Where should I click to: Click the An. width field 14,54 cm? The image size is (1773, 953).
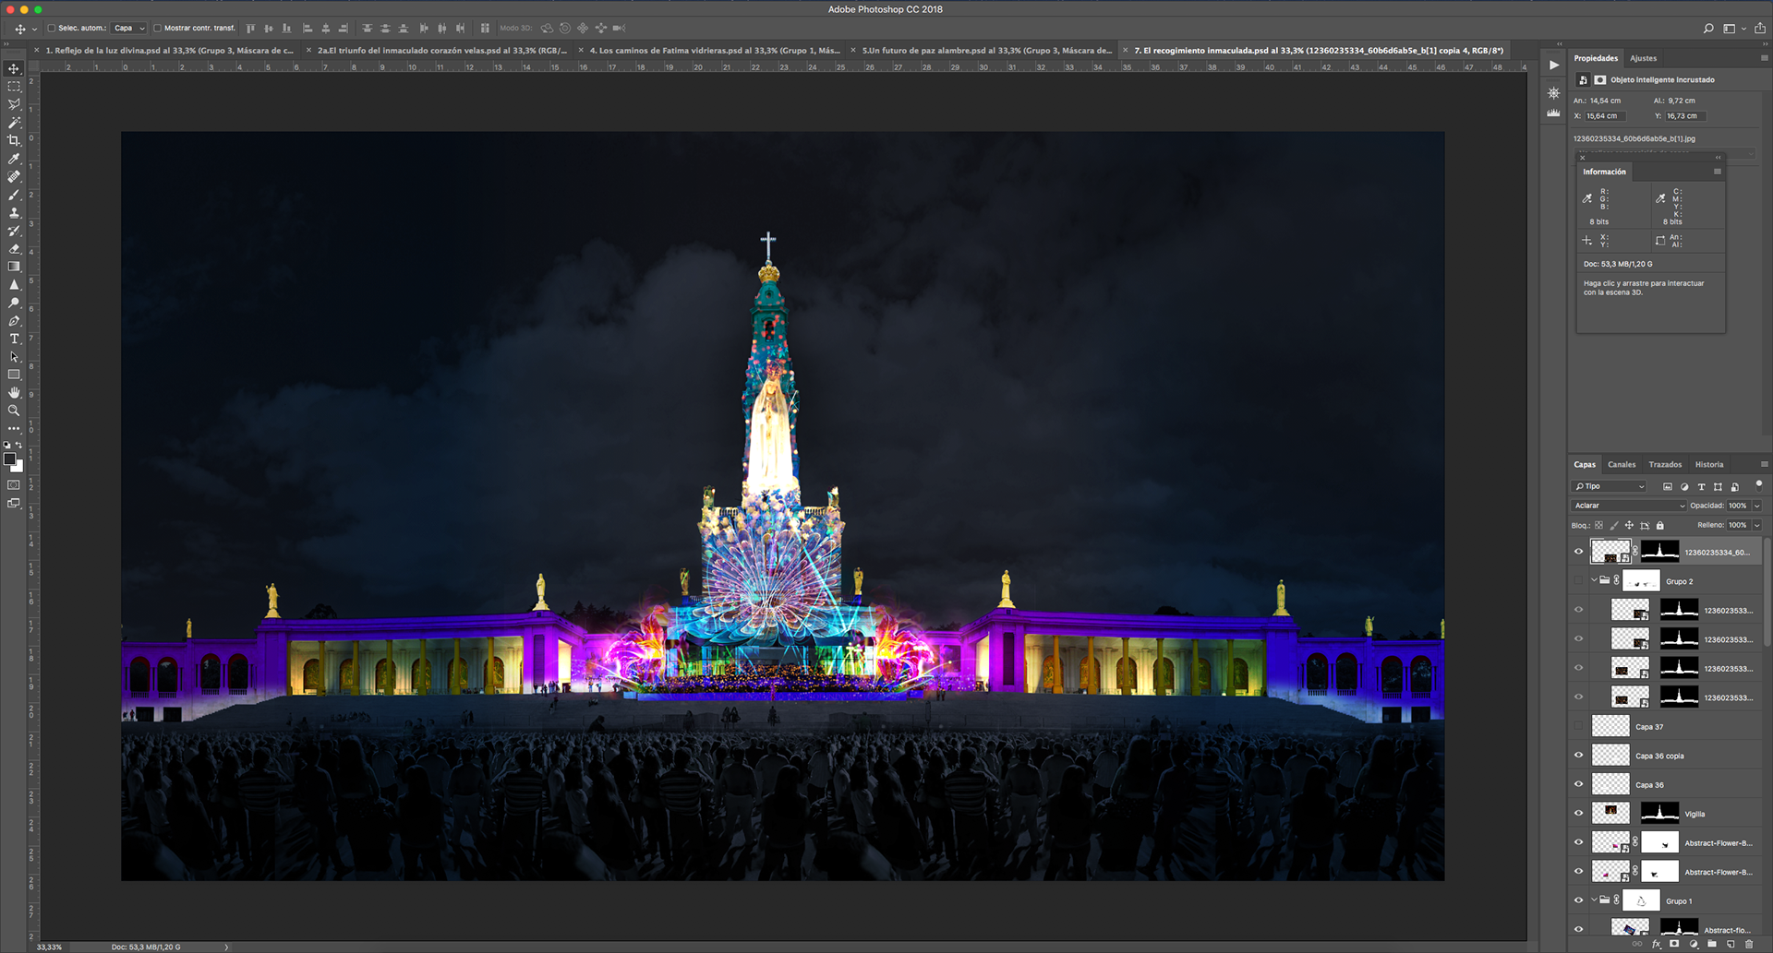pyautogui.click(x=1605, y=101)
